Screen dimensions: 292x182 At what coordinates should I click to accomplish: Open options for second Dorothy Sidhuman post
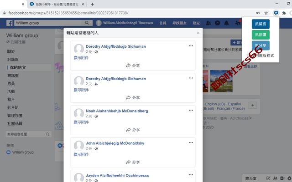191,78
